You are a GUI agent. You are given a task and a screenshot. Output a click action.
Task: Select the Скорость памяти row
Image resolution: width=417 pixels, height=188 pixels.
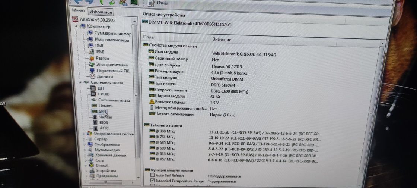199,91
